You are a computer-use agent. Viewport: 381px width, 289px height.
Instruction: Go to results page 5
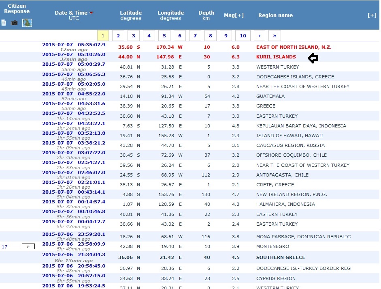tap(164, 36)
